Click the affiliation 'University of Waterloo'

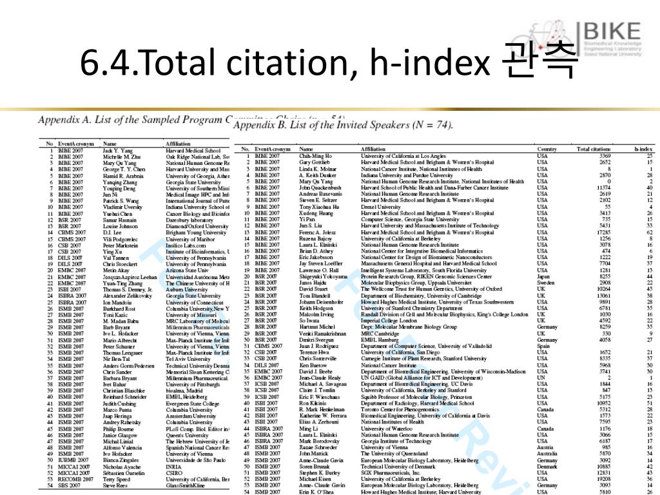pyautogui.click(x=387, y=429)
